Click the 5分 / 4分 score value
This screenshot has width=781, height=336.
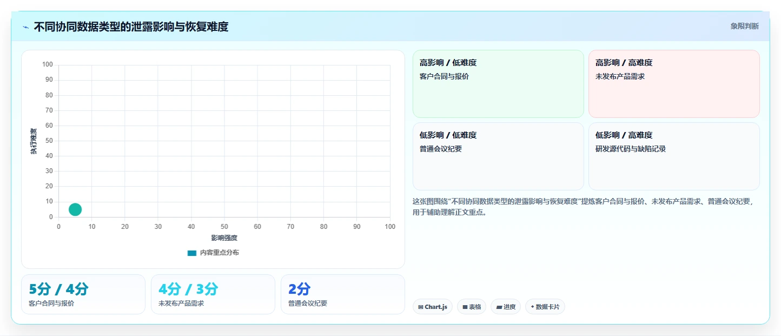pyautogui.click(x=58, y=289)
